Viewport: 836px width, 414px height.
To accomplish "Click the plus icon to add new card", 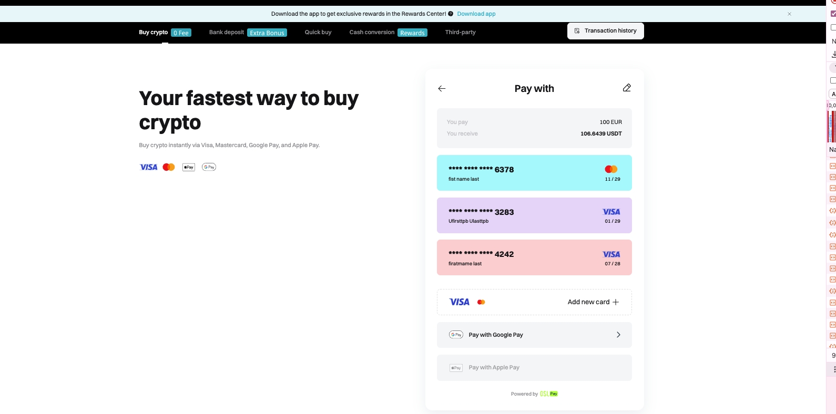I will (616, 302).
